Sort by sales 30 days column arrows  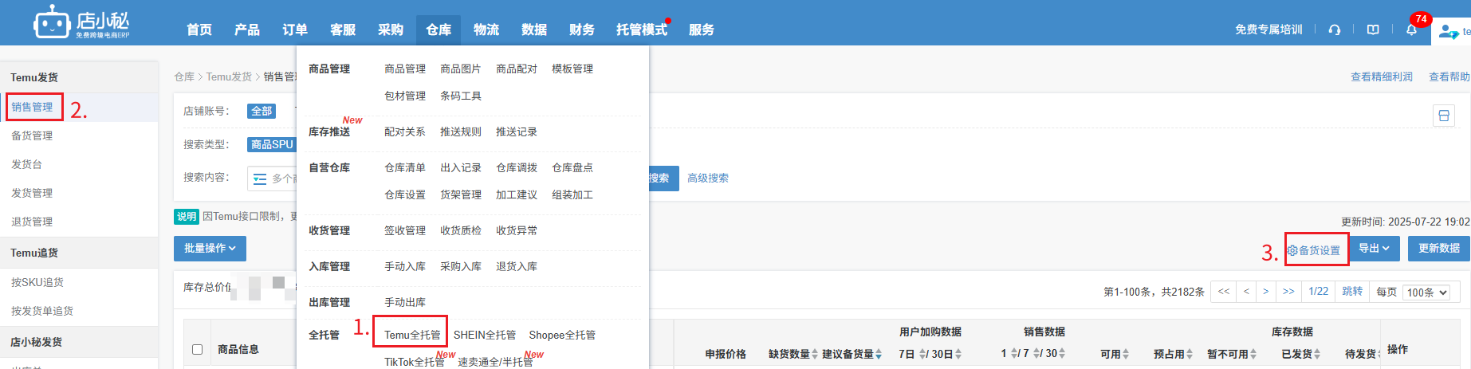(x=1062, y=353)
